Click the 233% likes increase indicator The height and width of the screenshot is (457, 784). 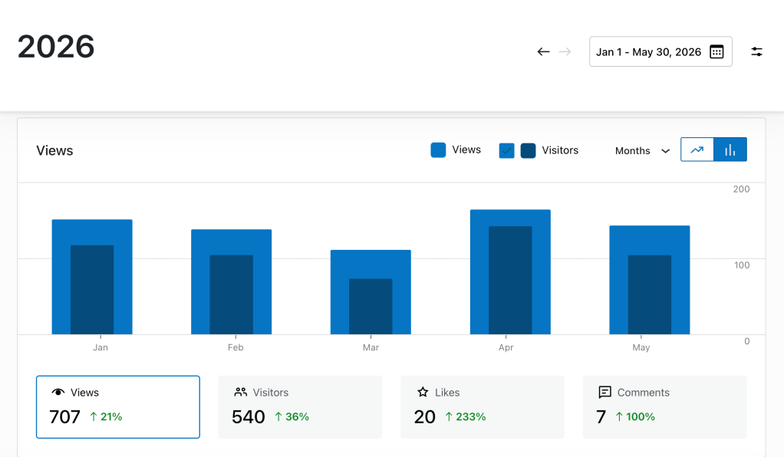tap(466, 416)
